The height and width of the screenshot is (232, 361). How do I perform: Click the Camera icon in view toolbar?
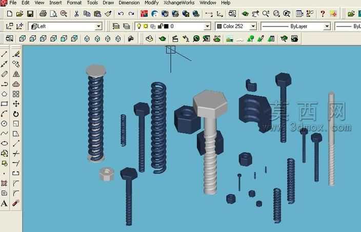click(131, 38)
